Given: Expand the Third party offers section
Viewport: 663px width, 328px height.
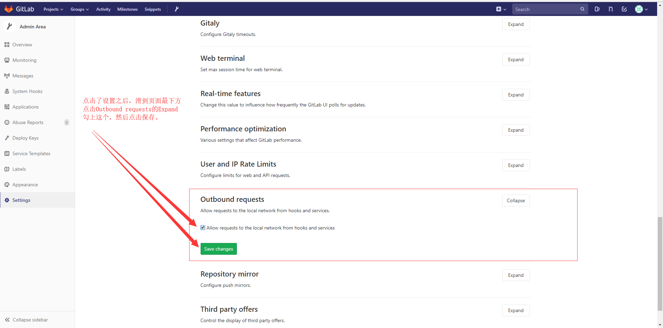Looking at the screenshot, I should 516,310.
